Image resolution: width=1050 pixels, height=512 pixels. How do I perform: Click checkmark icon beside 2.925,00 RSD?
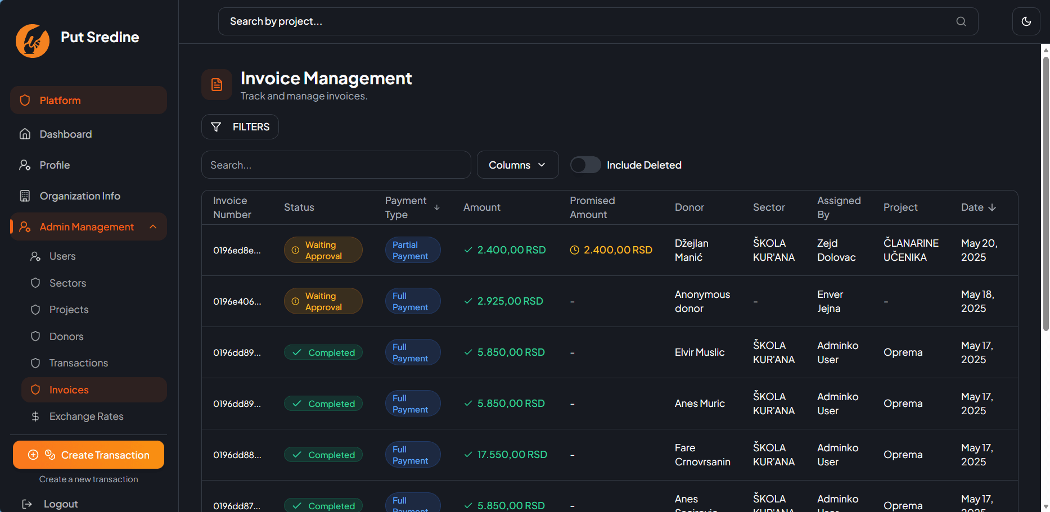pos(468,301)
